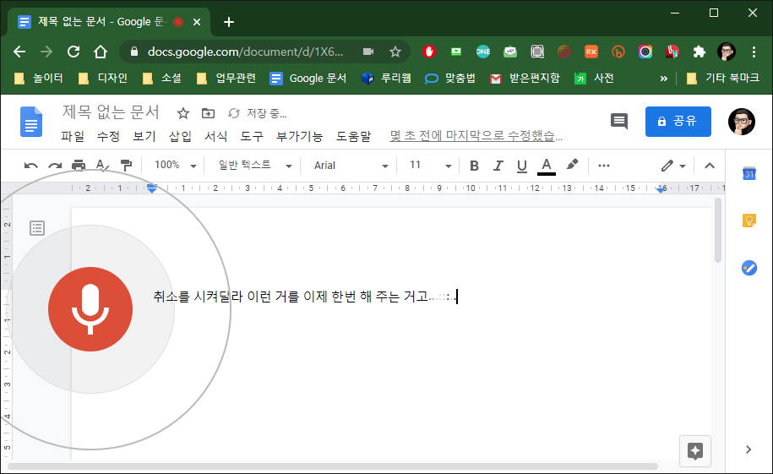Open the 수정 menu
The height and width of the screenshot is (474, 773).
pyautogui.click(x=108, y=136)
